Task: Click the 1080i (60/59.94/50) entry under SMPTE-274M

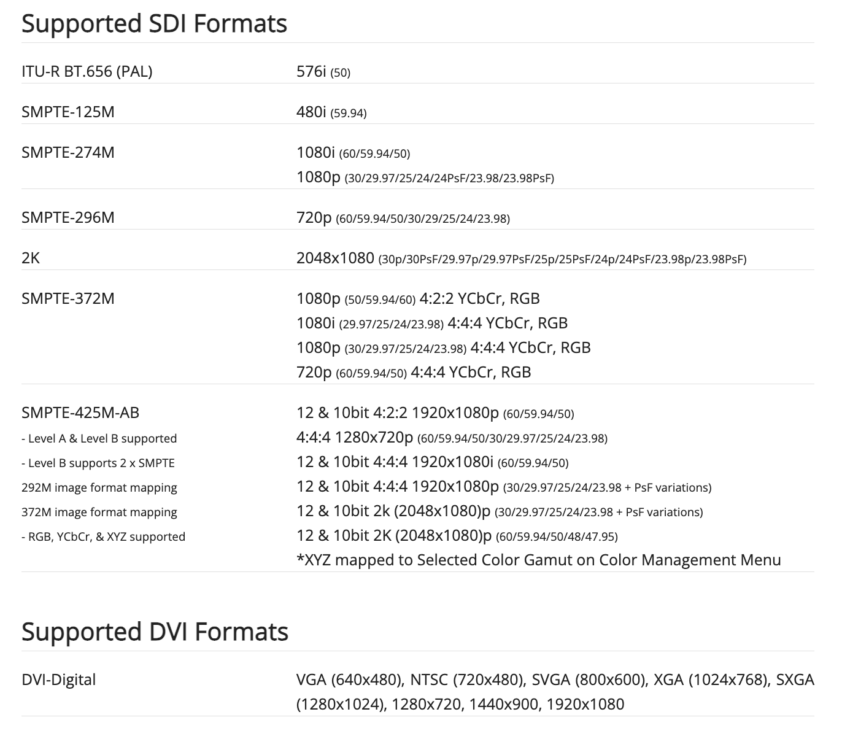Action: point(353,153)
